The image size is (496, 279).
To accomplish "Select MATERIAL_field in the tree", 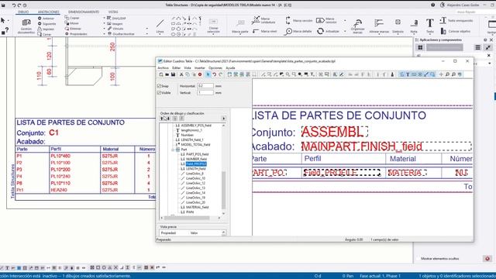I will [x=197, y=207].
